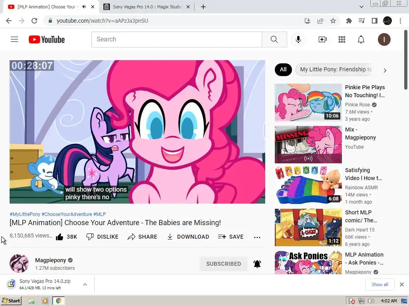Open the Chrome tab search dropdown

pyautogui.click(x=361, y=7)
